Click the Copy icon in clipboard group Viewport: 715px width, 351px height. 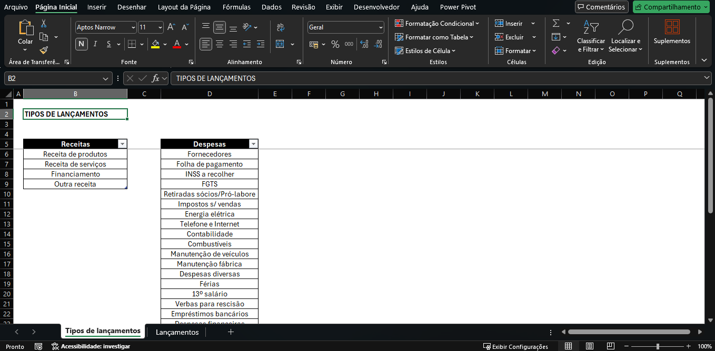point(44,37)
